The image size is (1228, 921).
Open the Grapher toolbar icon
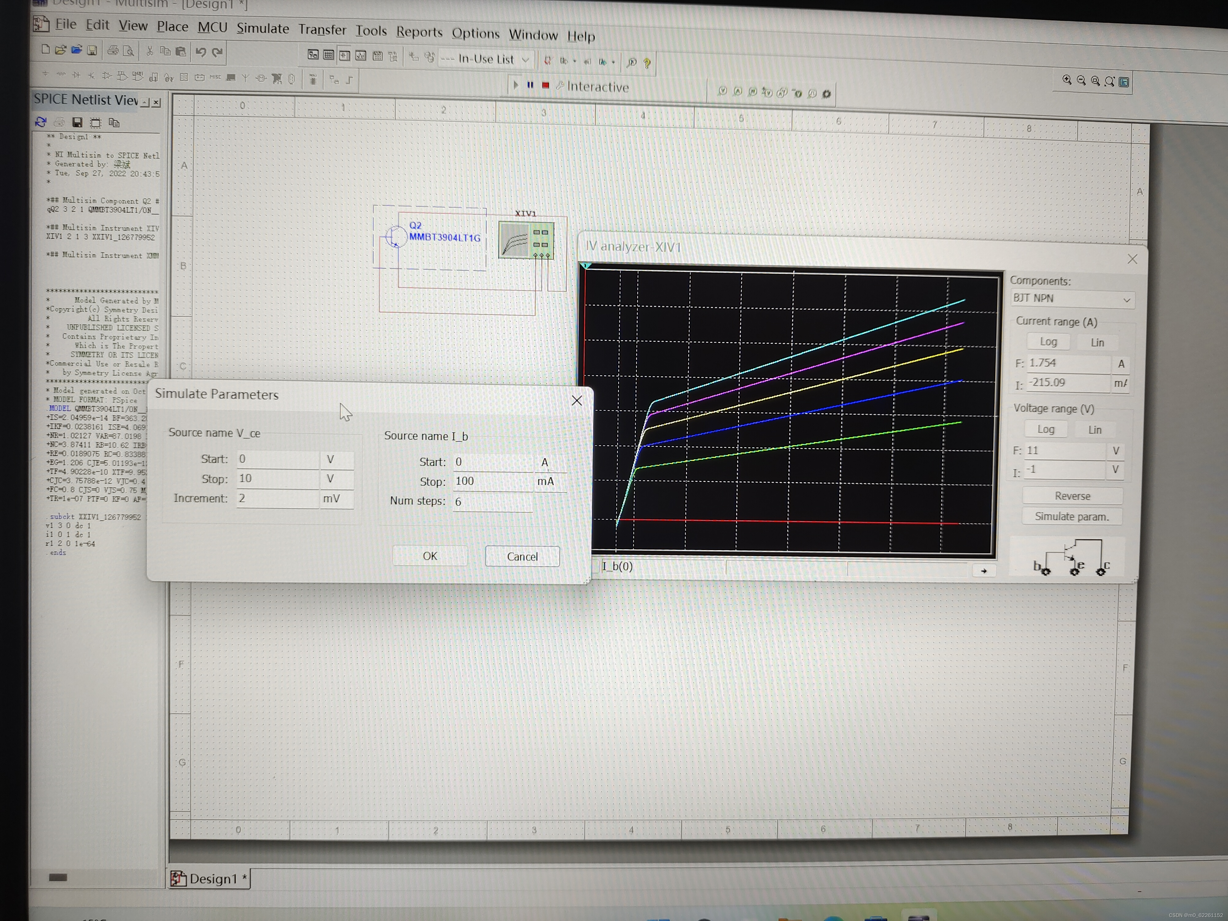[361, 56]
